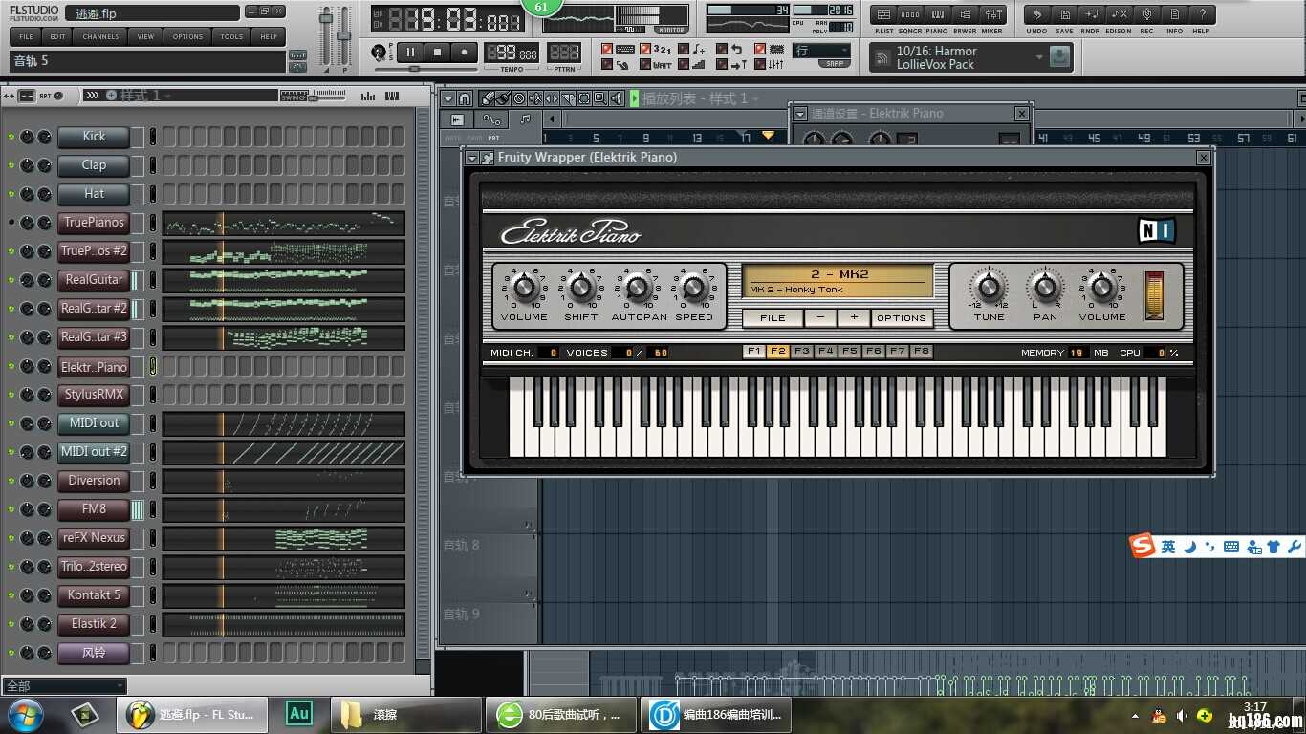
Task: Open the 全部 channel filter dropdown
Action: coord(64,685)
